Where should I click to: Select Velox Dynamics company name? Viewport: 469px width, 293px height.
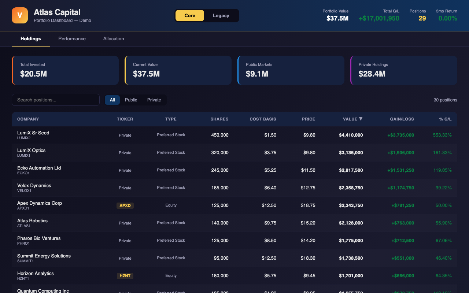(34, 186)
